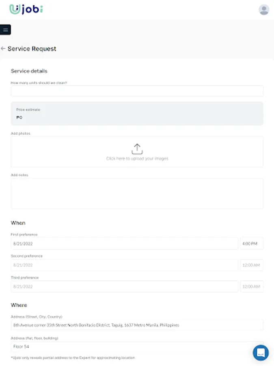
Task: Select the third preference time field
Action: 252,286
